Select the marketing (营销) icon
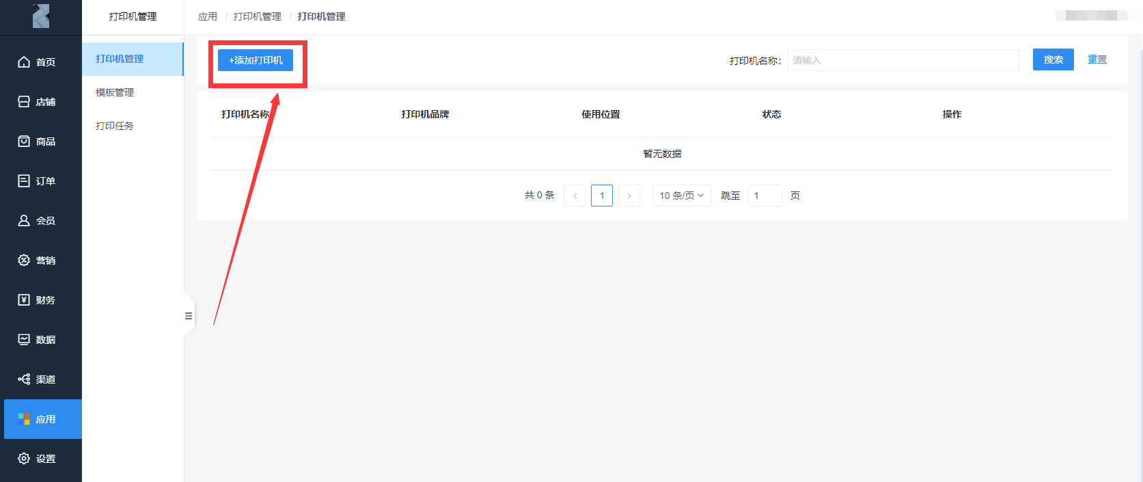Image resolution: width=1143 pixels, height=482 pixels. tap(24, 260)
